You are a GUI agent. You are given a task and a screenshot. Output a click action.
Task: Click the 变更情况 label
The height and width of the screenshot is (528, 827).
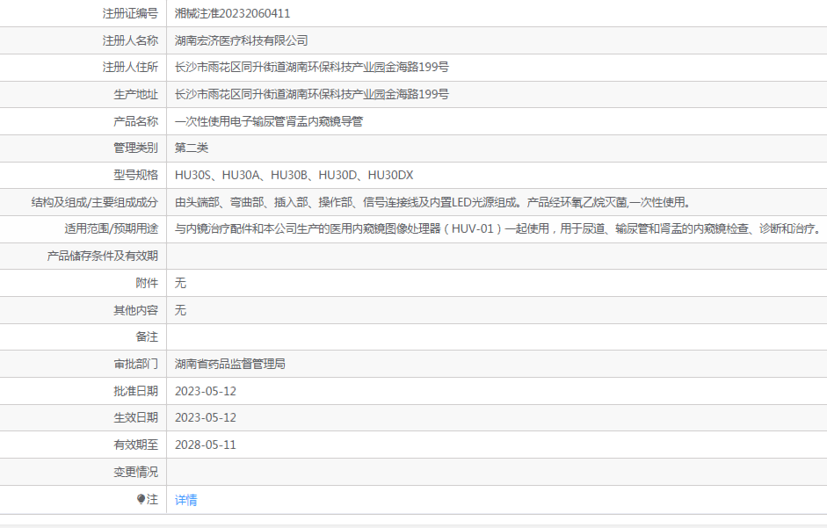coord(136,472)
